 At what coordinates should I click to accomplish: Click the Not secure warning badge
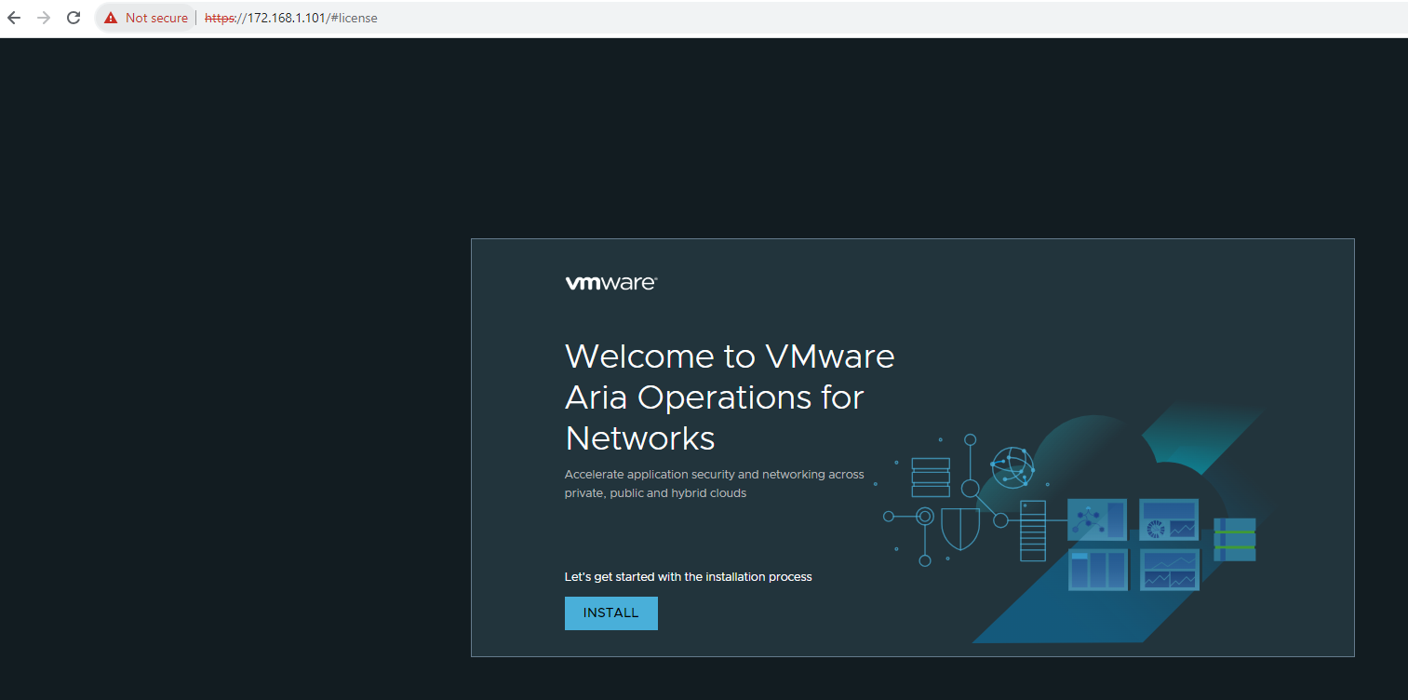146,18
